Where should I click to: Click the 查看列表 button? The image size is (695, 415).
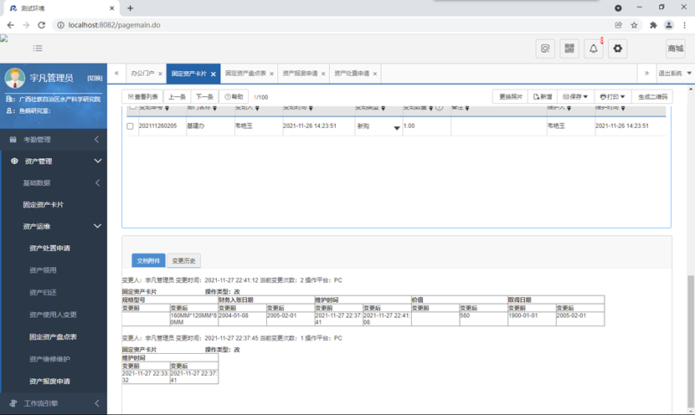click(142, 96)
